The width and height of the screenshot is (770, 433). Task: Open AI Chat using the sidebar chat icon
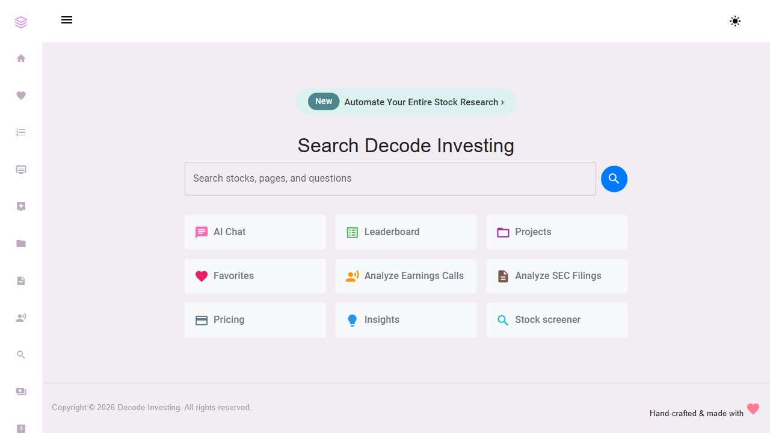click(21, 169)
